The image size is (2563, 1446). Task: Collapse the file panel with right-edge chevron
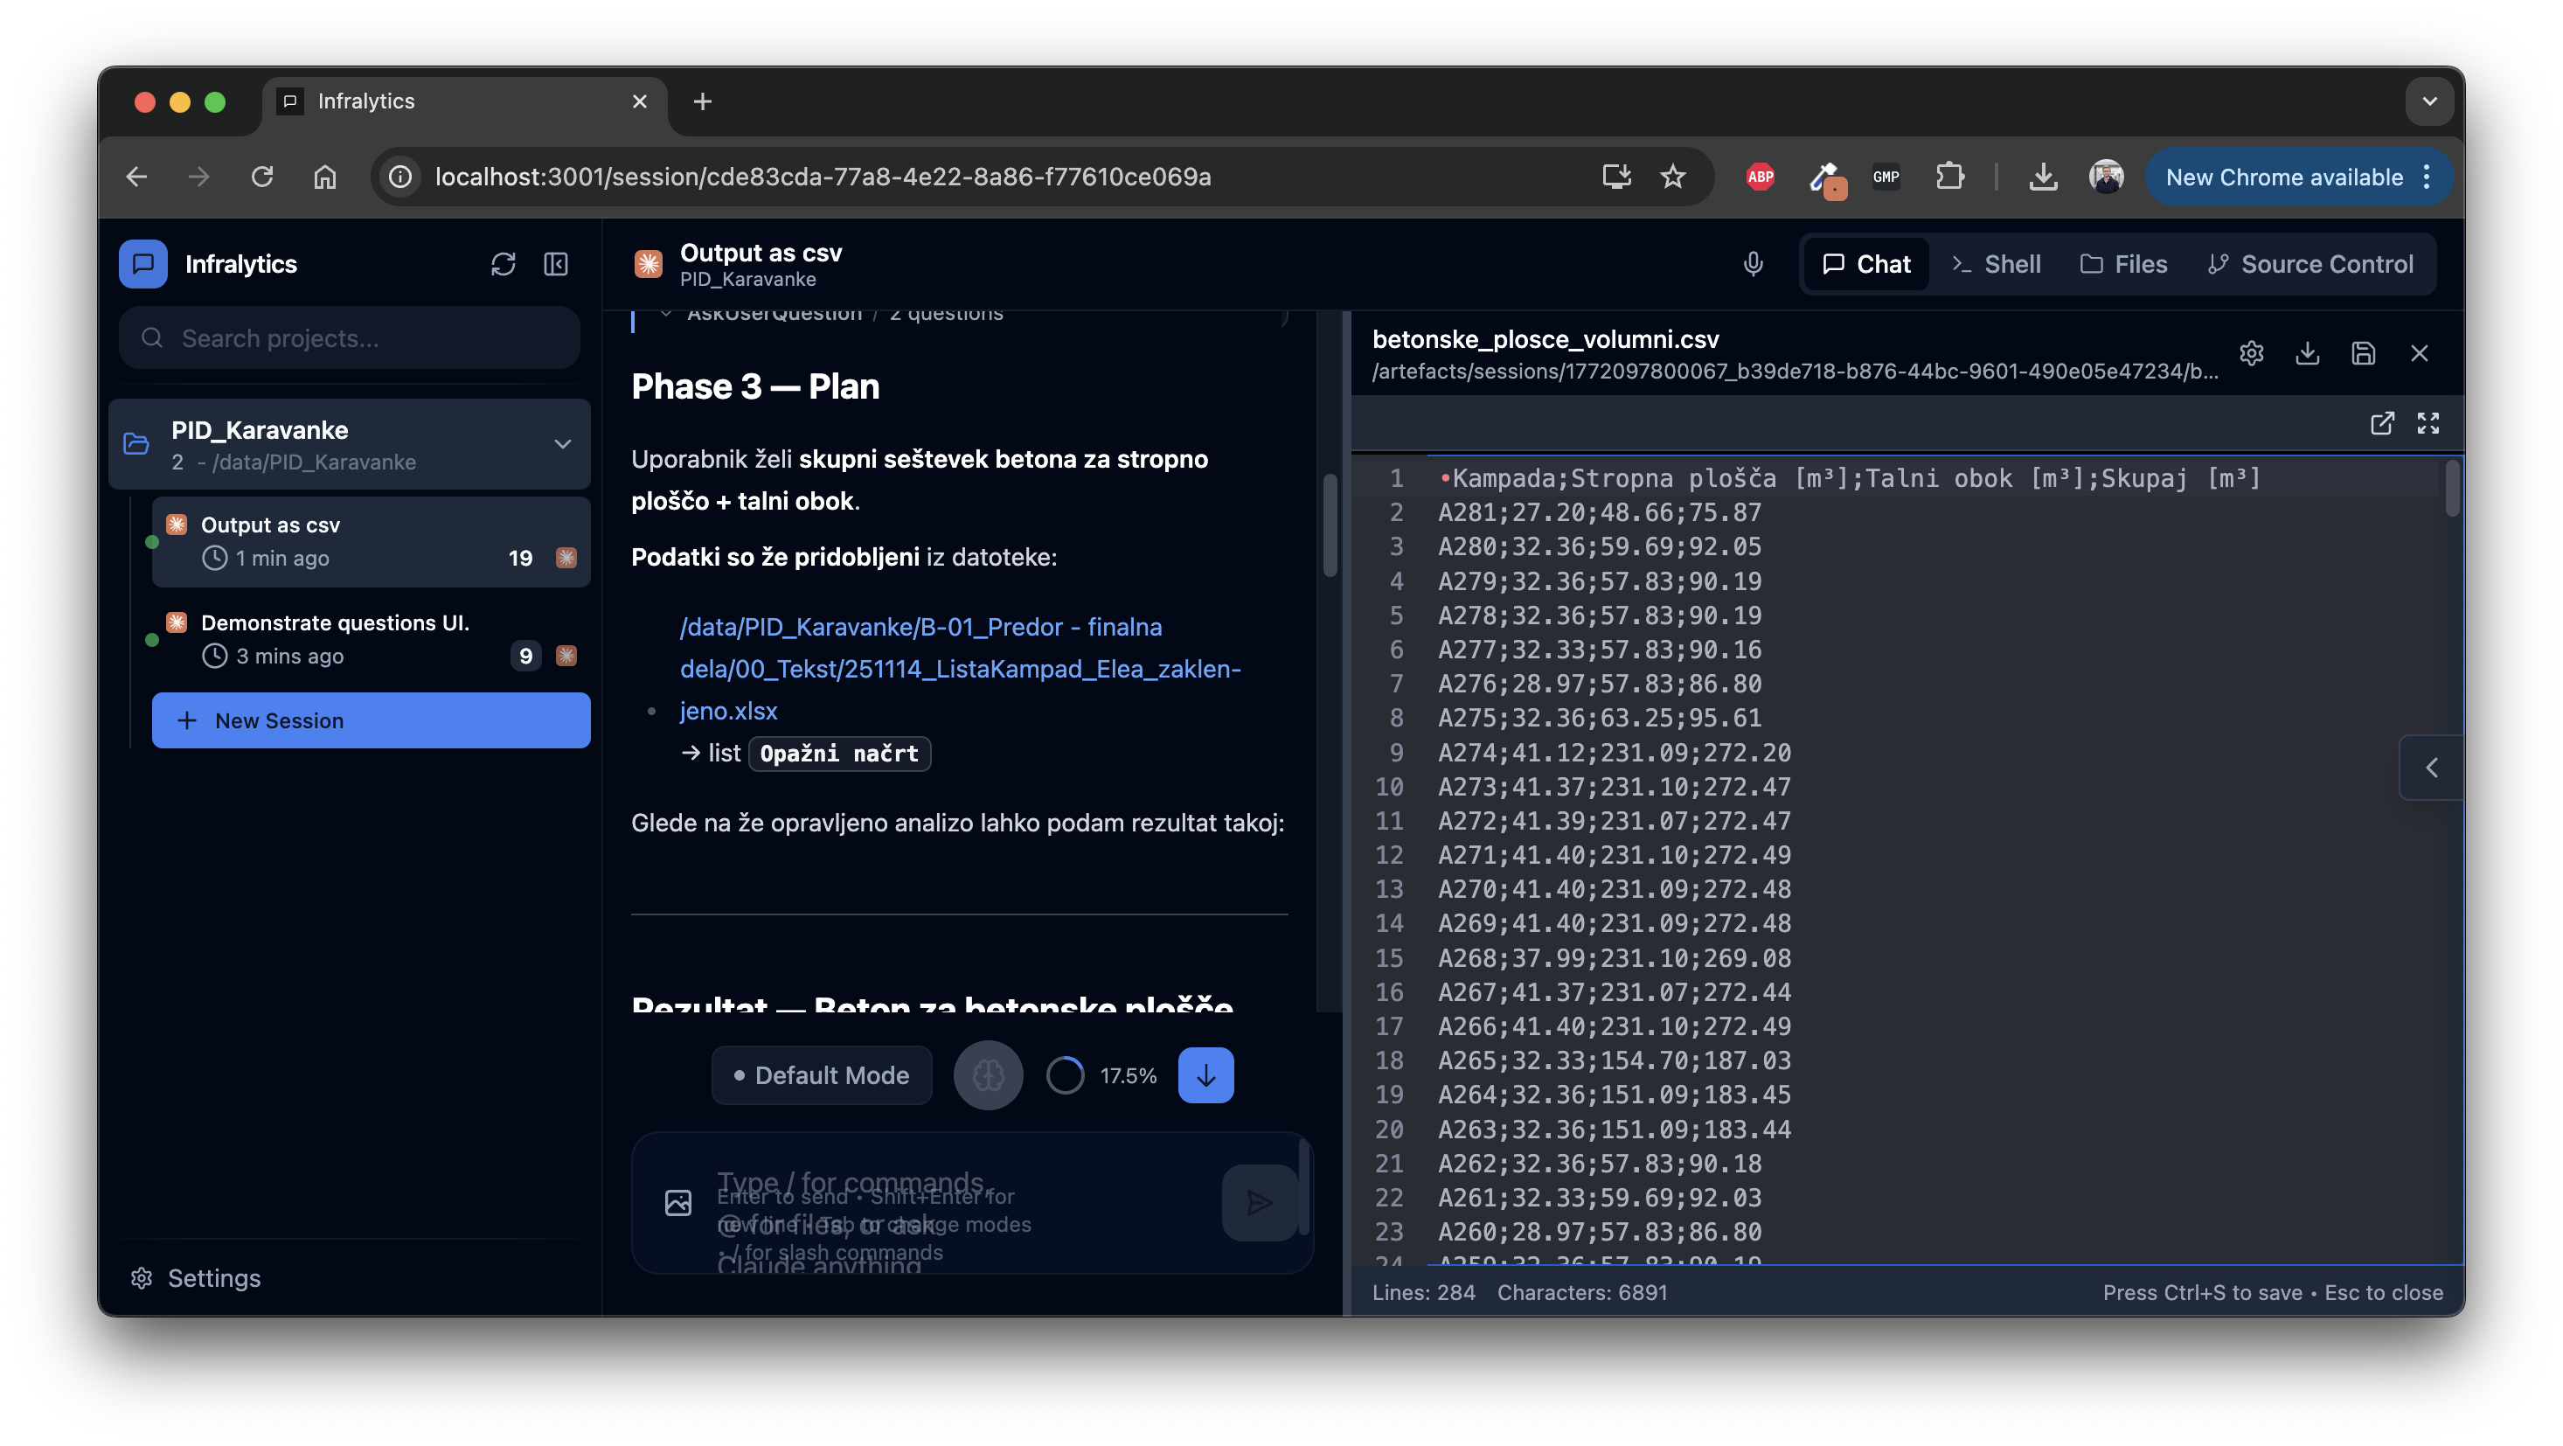point(2432,768)
